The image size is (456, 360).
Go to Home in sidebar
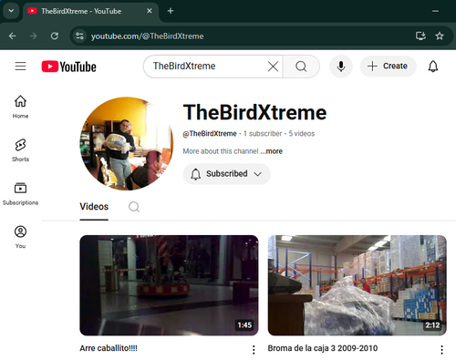[x=20, y=107]
